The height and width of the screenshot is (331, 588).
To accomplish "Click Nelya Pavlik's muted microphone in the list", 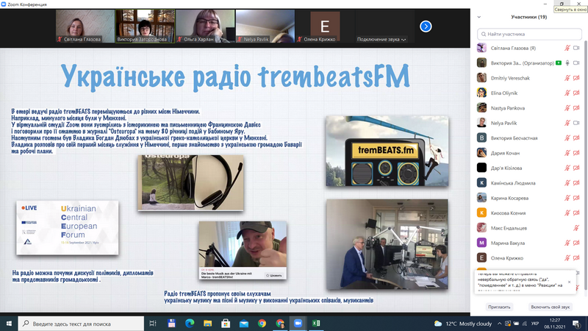I will (567, 123).
